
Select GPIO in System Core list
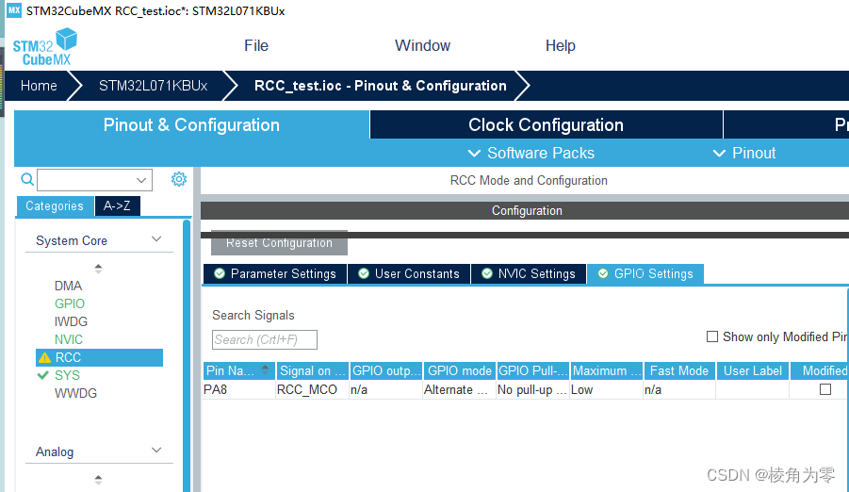pyautogui.click(x=70, y=303)
